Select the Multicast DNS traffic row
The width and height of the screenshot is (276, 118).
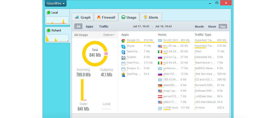point(211,91)
